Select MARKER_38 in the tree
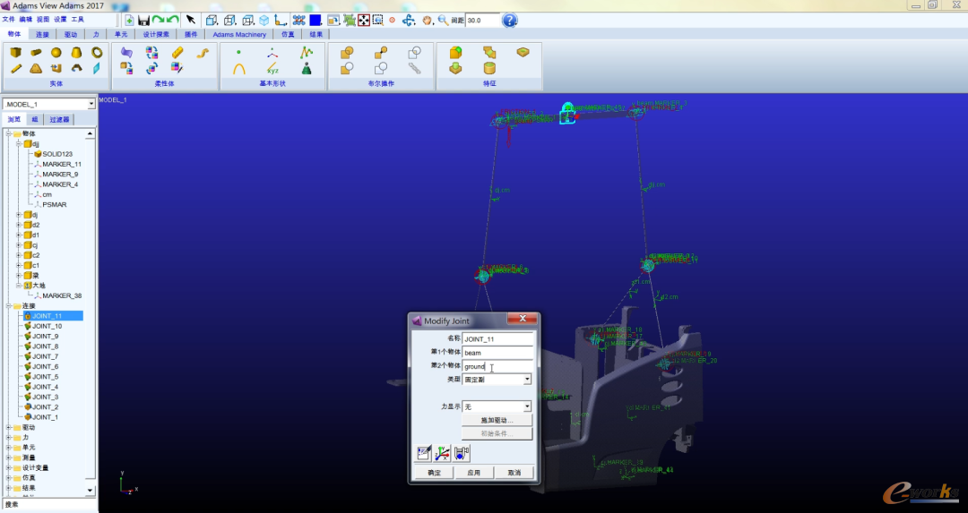This screenshot has height=513, width=968. coord(62,296)
